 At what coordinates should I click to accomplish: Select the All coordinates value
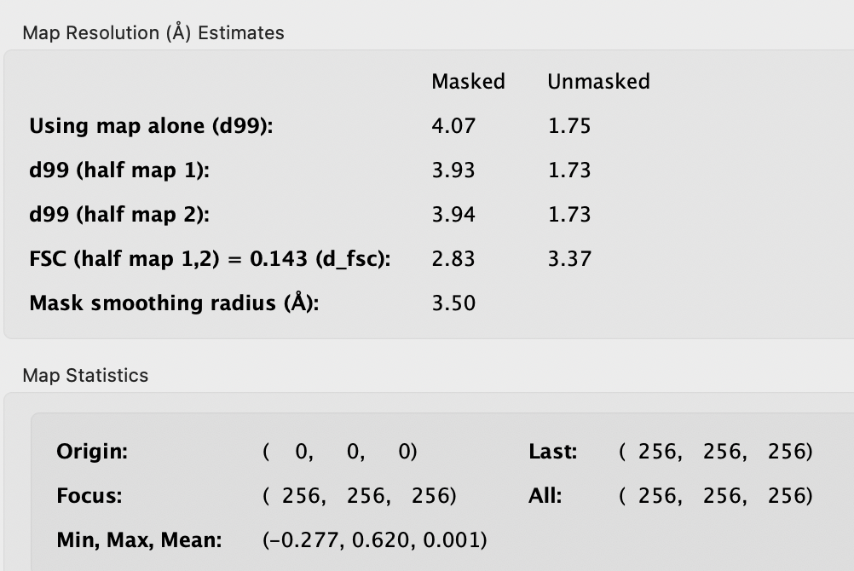[716, 496]
